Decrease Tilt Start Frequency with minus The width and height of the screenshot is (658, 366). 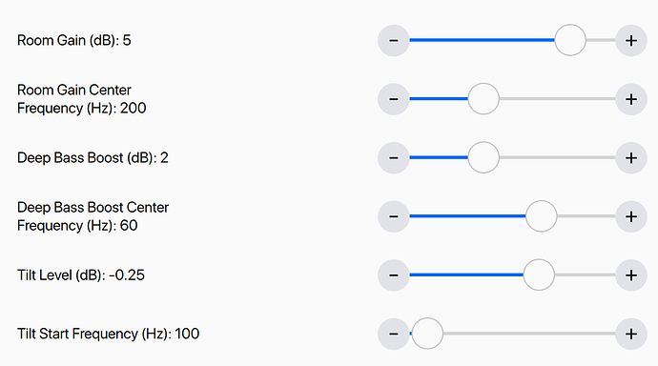click(x=393, y=334)
